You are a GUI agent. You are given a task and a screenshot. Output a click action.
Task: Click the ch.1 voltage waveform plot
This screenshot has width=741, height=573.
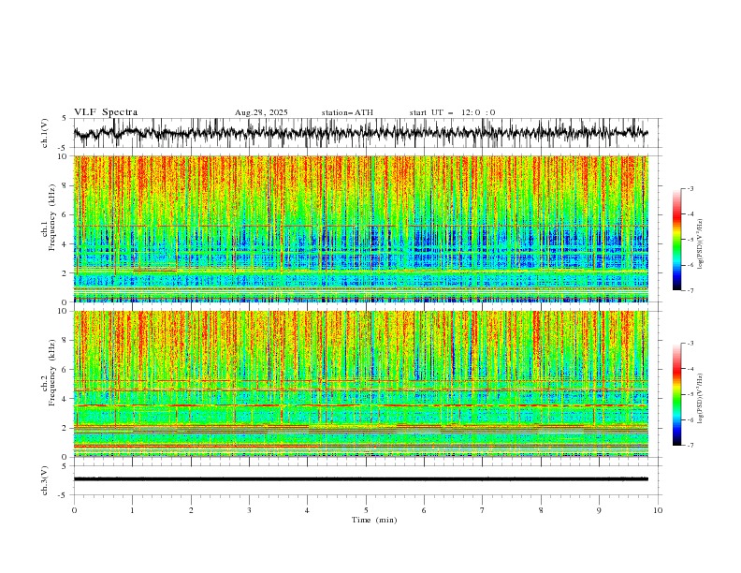click(361, 133)
